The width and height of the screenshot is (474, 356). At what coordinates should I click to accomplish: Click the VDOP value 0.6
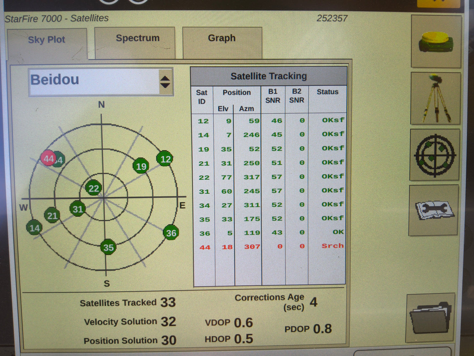point(243,323)
